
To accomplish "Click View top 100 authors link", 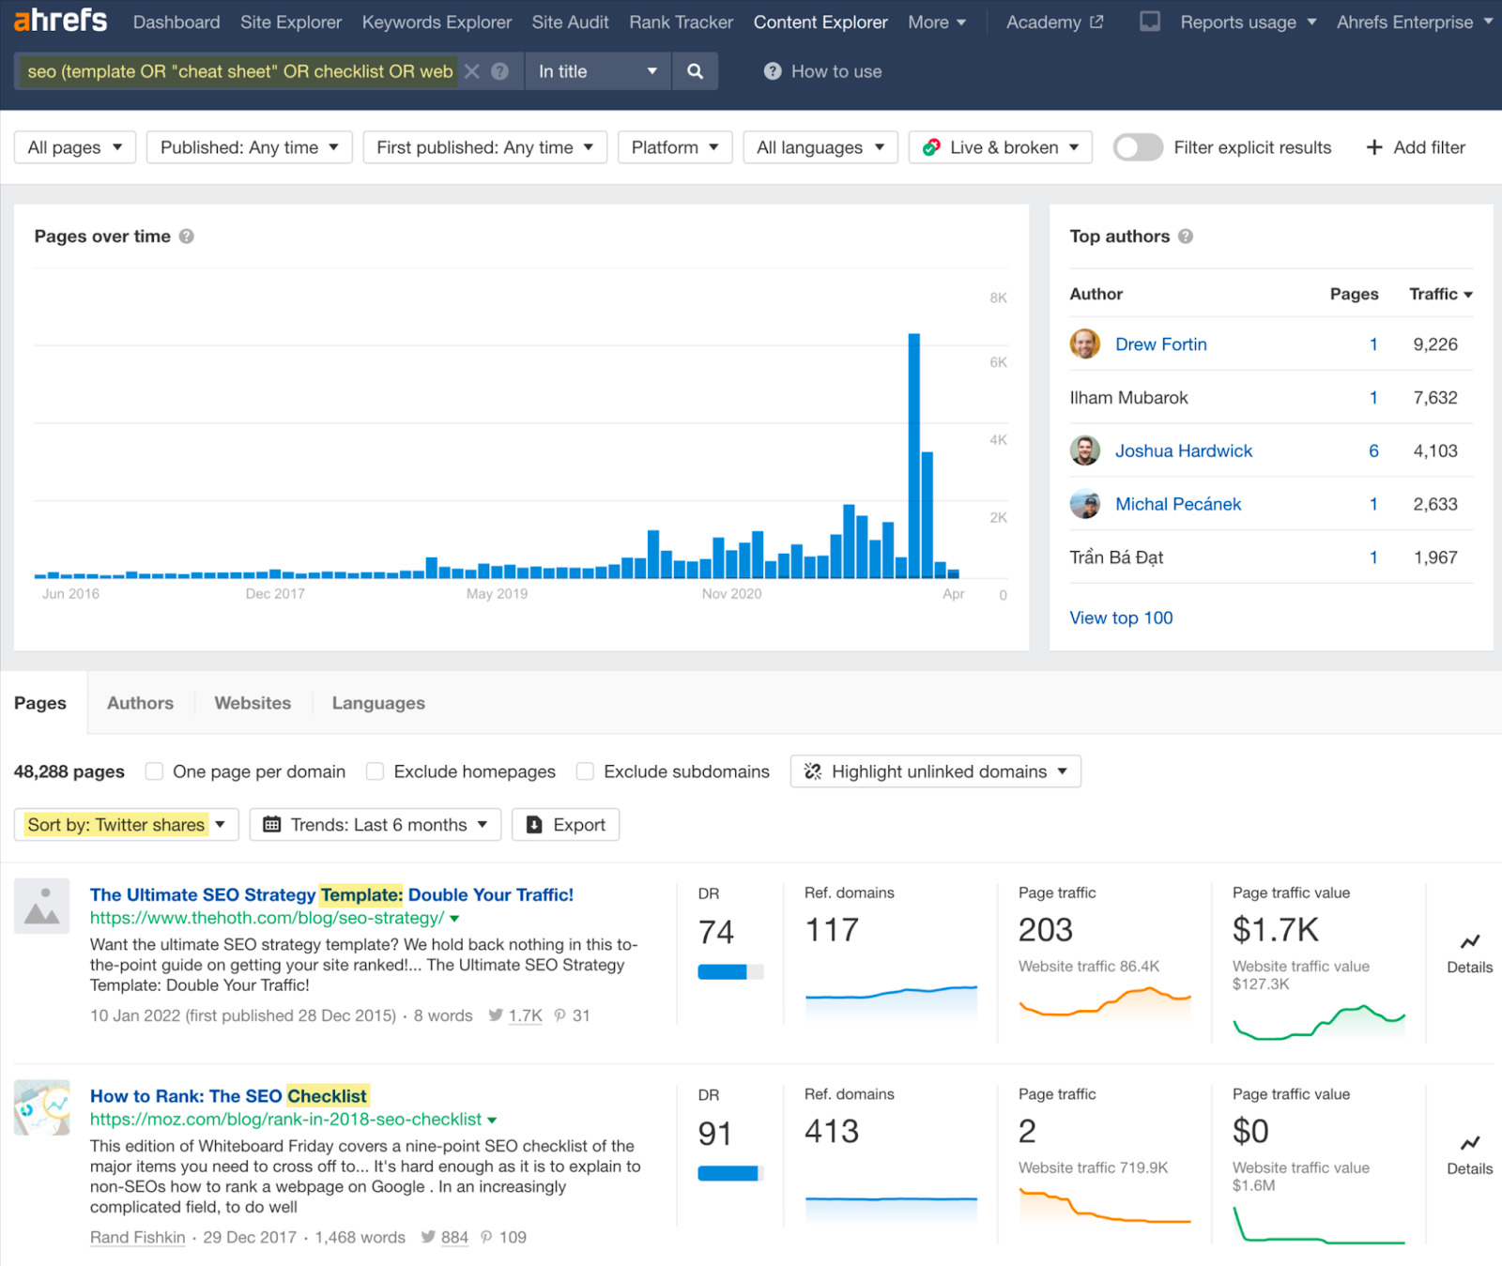I will (1121, 618).
